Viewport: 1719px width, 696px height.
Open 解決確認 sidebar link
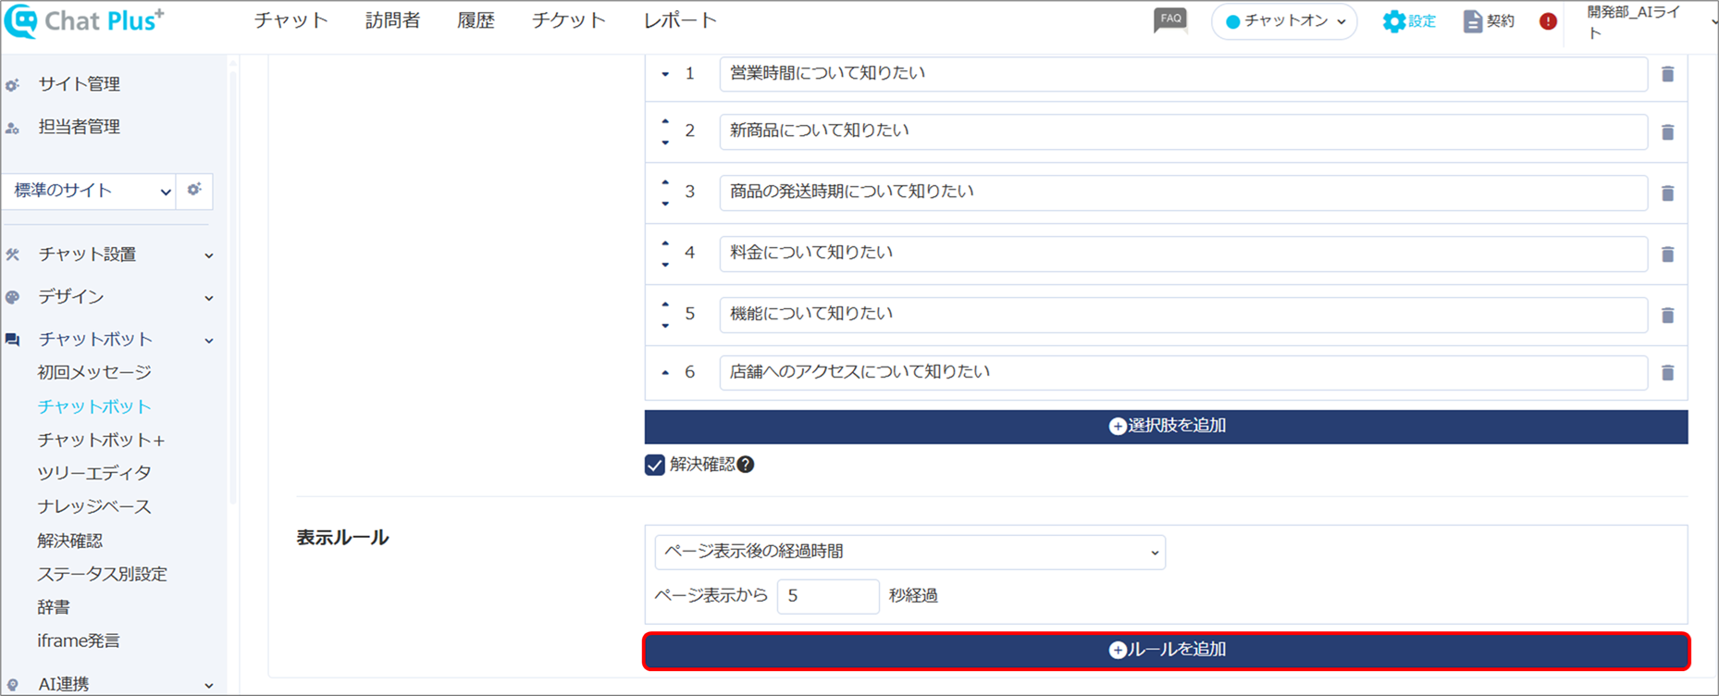pyautogui.click(x=70, y=541)
